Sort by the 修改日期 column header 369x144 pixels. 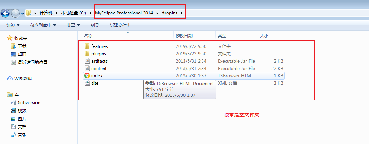point(184,36)
